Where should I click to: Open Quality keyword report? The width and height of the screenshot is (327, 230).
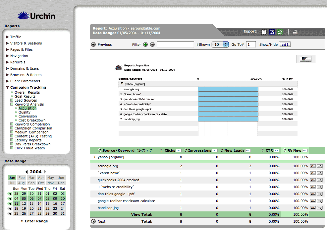pos(25,112)
